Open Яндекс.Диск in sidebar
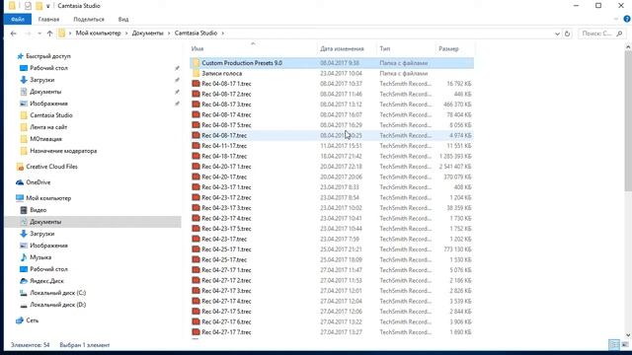This screenshot has width=632, height=355. (x=46, y=281)
